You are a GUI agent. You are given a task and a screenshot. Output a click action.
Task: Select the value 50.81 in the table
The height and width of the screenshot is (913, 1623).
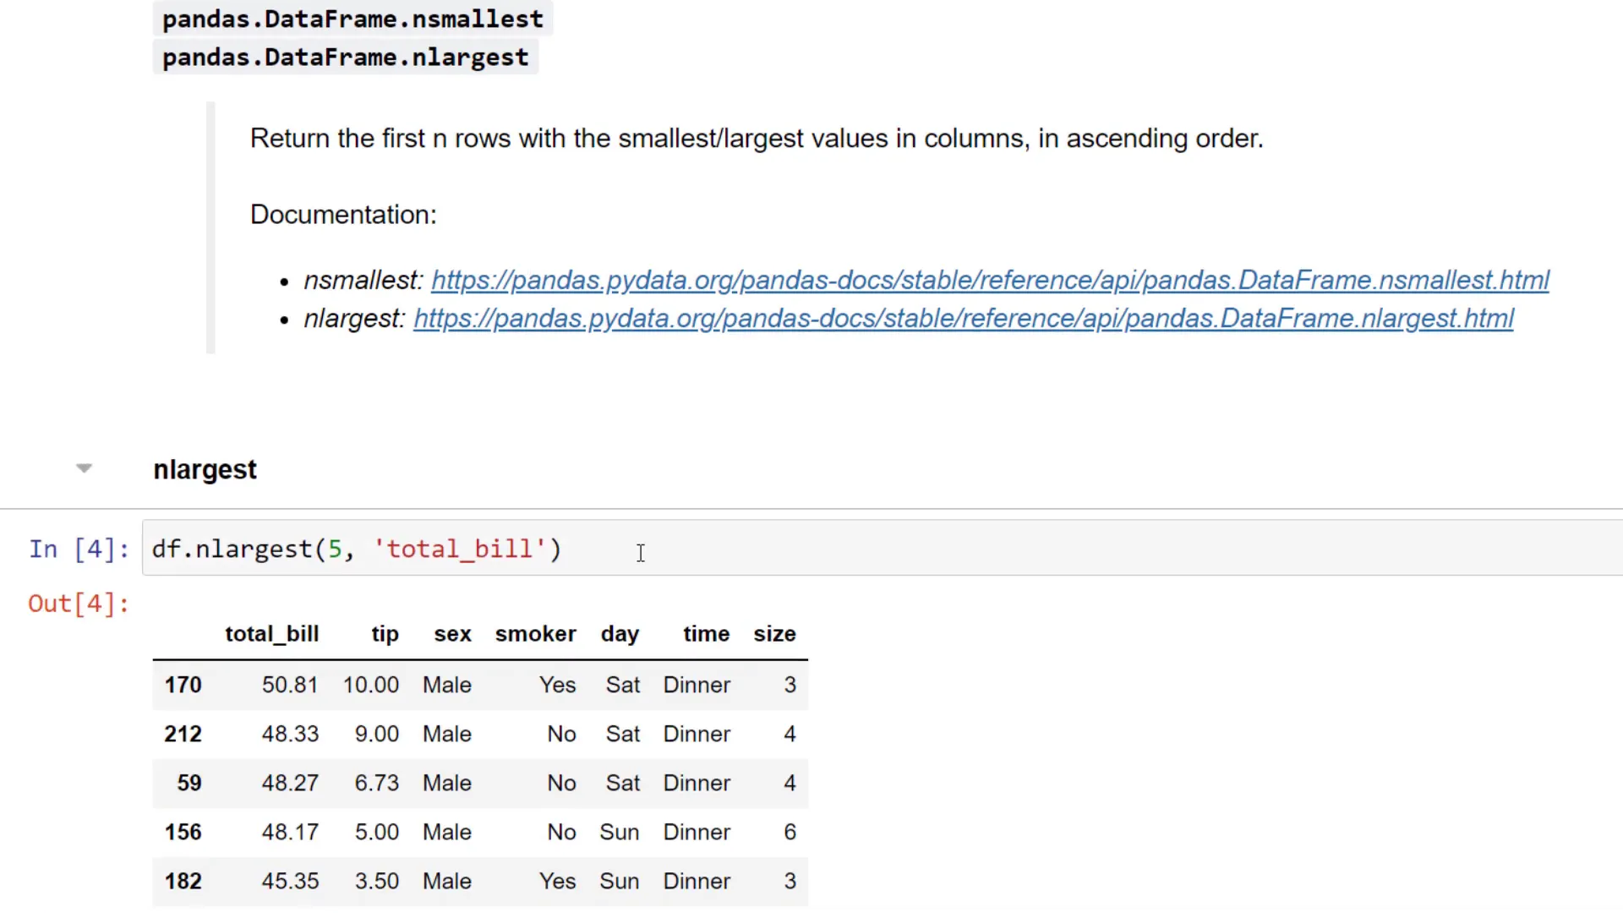pos(290,685)
